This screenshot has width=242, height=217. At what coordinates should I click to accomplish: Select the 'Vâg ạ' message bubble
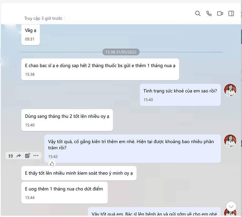(31, 35)
